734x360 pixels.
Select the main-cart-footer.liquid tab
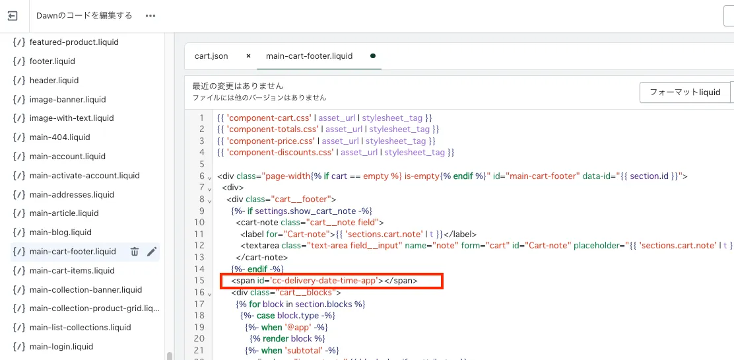point(309,56)
